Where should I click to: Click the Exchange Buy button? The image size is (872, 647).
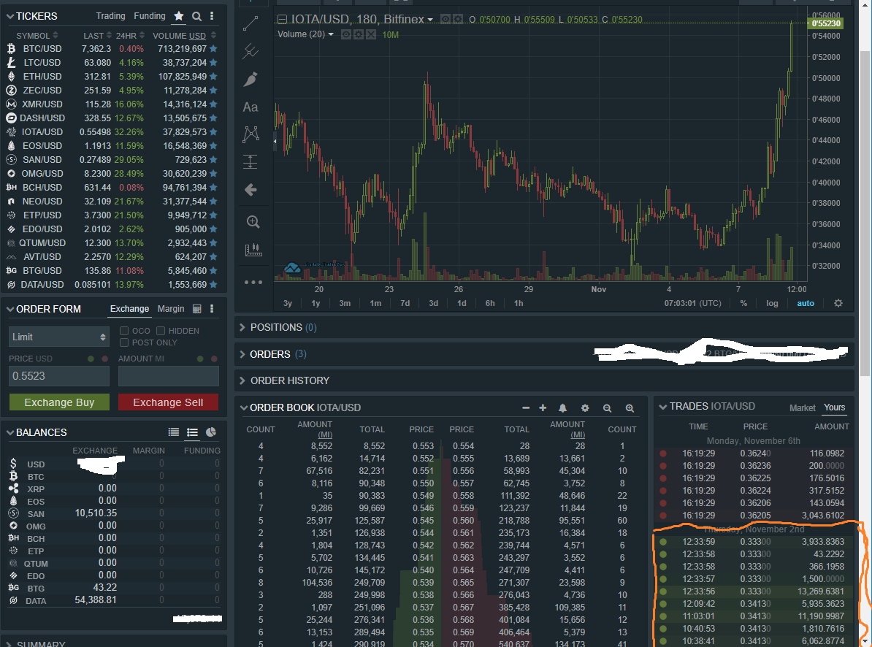click(x=59, y=402)
